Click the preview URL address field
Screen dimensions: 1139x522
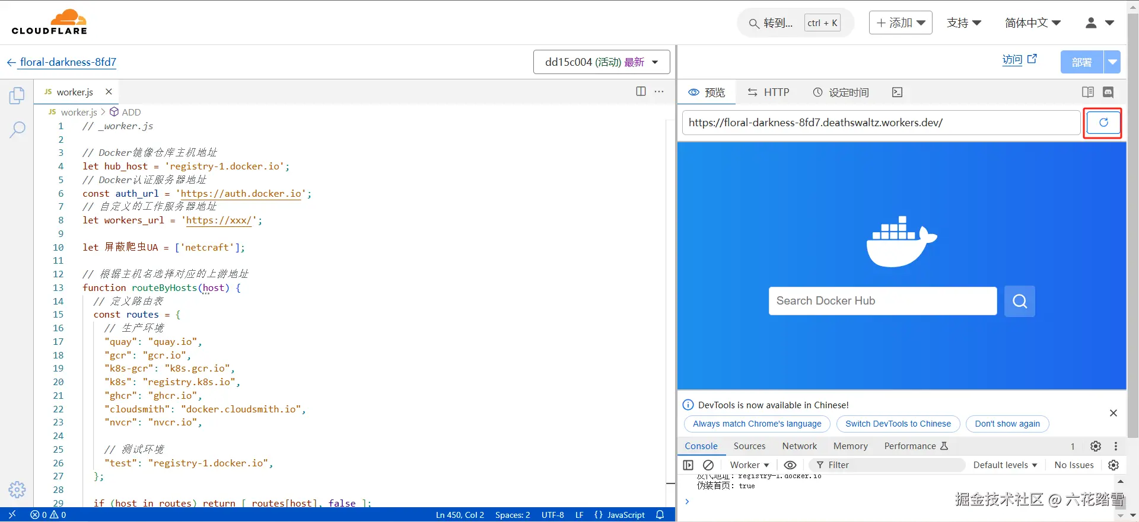(x=881, y=123)
